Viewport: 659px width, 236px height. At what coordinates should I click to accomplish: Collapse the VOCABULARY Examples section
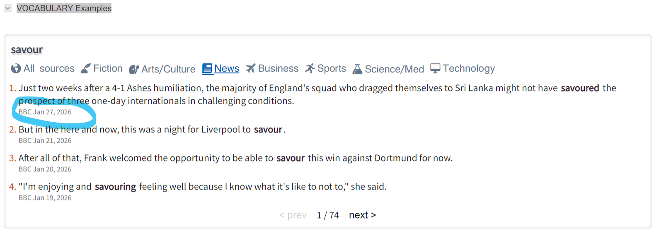coord(8,8)
